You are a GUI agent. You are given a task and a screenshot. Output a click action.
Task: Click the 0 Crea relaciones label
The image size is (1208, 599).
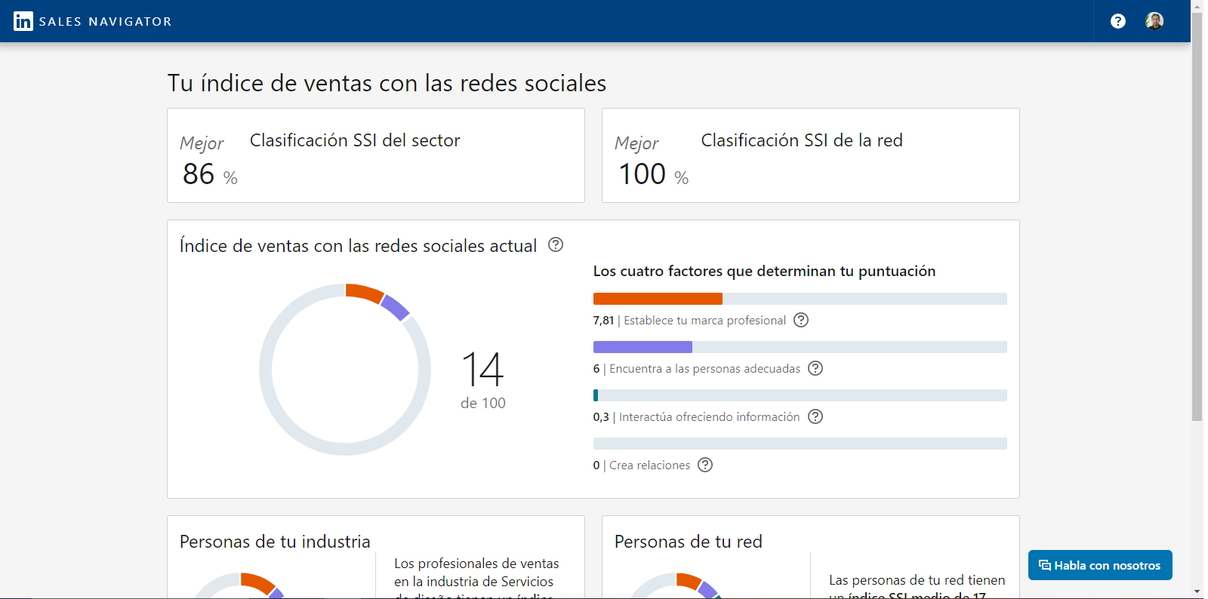click(642, 465)
